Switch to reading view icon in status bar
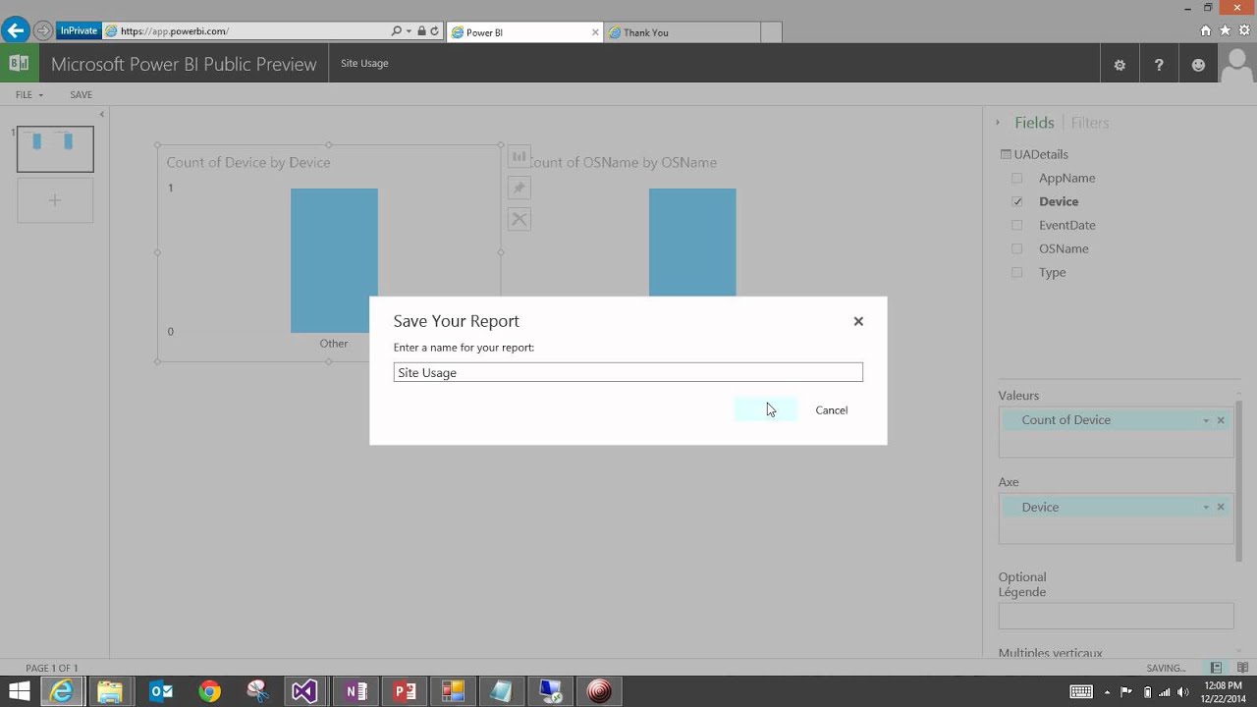The width and height of the screenshot is (1257, 707). pyautogui.click(x=1242, y=668)
